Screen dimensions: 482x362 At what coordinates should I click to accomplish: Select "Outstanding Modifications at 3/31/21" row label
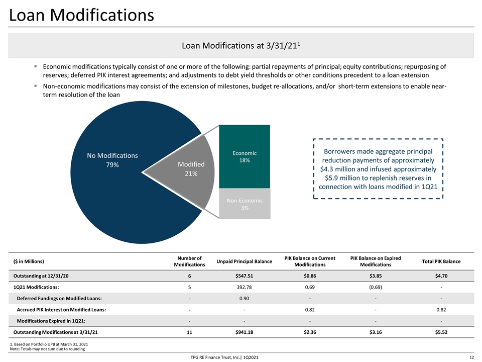(x=55, y=332)
